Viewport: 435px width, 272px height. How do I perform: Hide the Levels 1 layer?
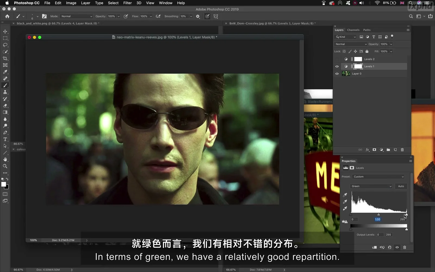pyautogui.click(x=337, y=66)
